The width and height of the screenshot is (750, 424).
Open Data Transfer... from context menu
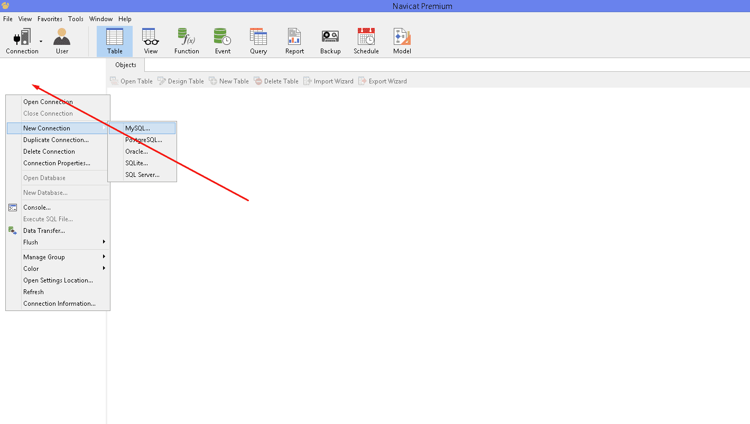[x=58, y=231]
